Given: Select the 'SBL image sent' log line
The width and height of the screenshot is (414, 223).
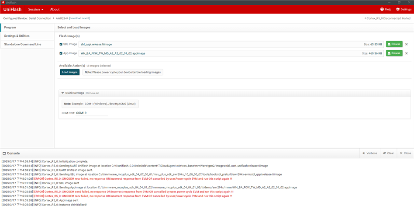Looking at the screenshot, I should (40, 183).
